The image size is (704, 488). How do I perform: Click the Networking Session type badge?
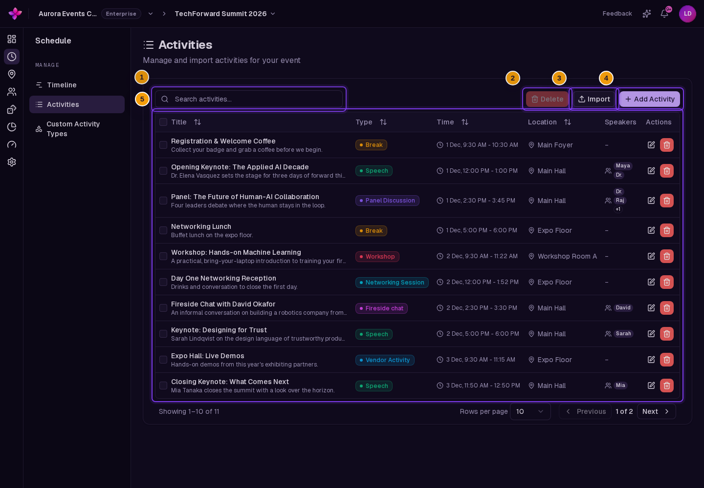392,283
